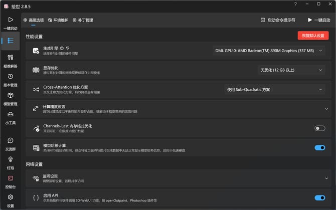Viewport: 336px width, 210px height.
Task: Click the 一键启动 play icon in sidebar
Action: tap(11, 20)
